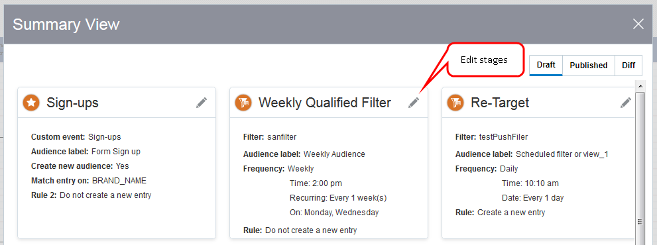Open the Re-Target stage pencil editor
The width and height of the screenshot is (657, 245).
coord(626,103)
